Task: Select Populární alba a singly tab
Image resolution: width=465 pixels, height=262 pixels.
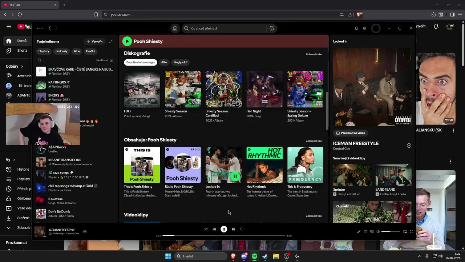Action: [141, 62]
